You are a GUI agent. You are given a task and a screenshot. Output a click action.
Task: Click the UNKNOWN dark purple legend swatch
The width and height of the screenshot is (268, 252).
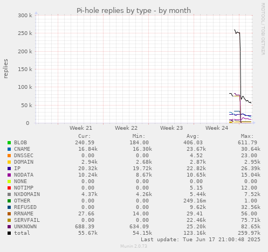click(x=9, y=227)
